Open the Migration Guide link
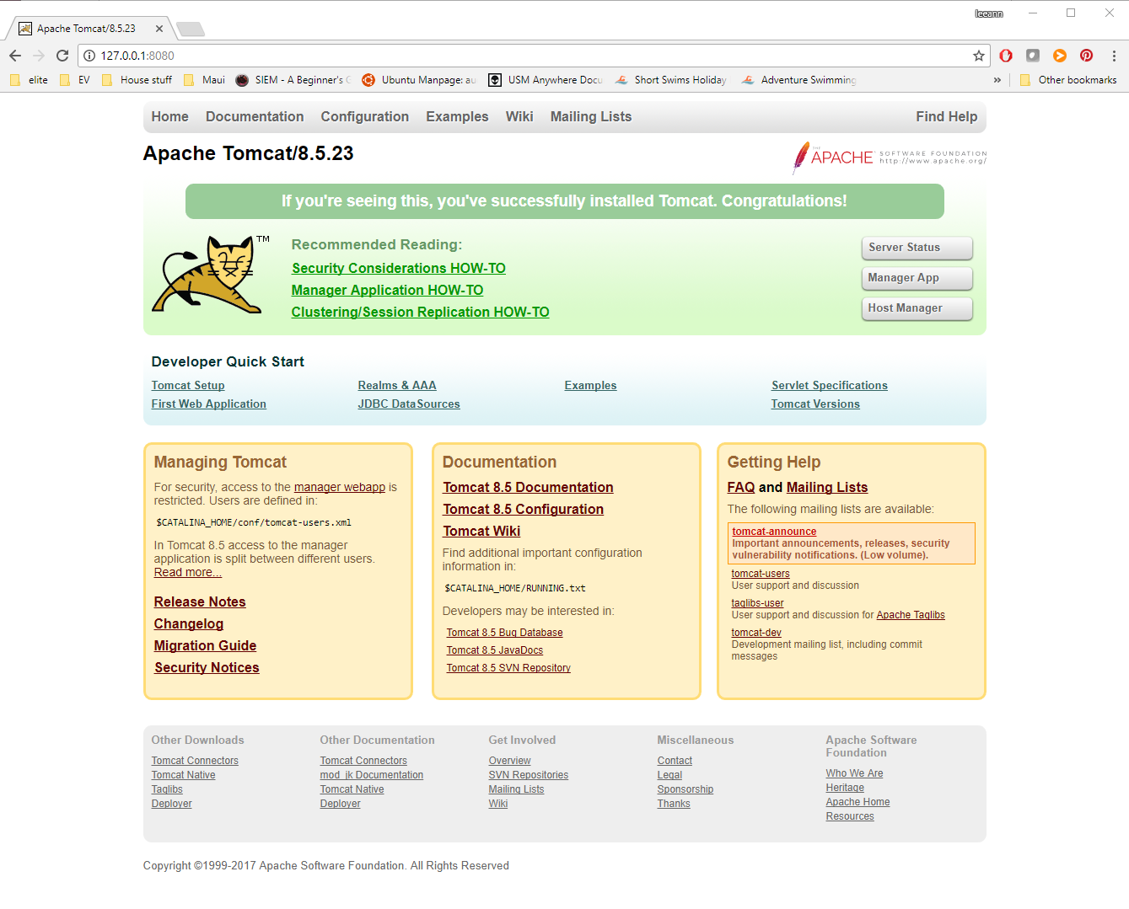The width and height of the screenshot is (1129, 909). (x=205, y=645)
